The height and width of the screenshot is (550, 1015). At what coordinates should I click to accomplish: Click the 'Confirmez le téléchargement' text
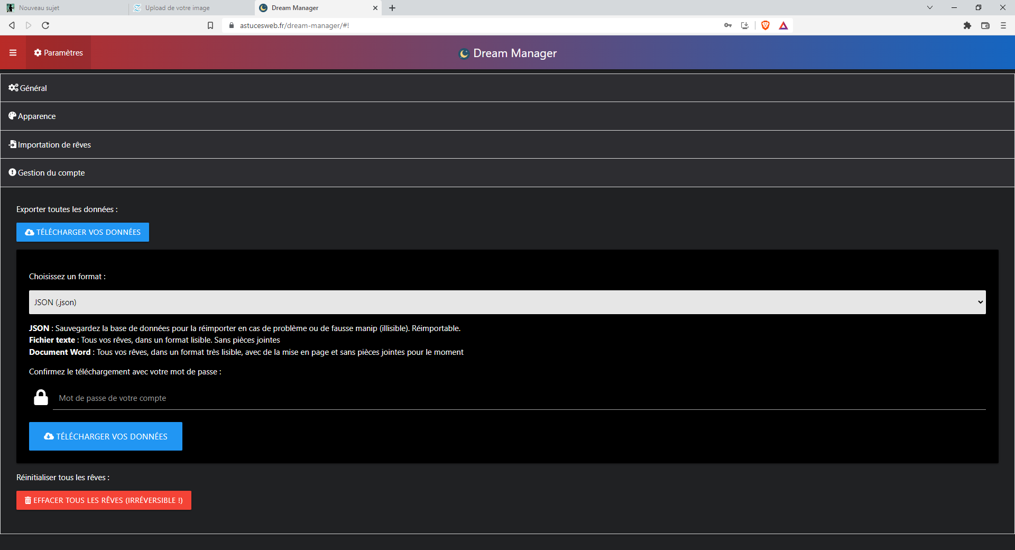pos(125,372)
